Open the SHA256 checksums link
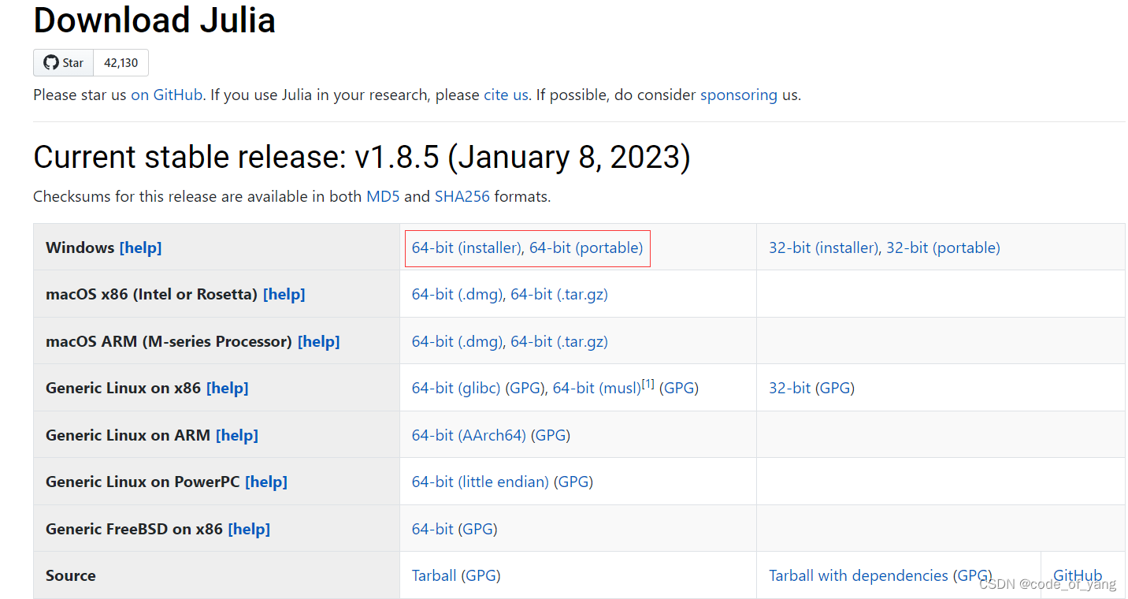Image resolution: width=1128 pixels, height=599 pixels. click(x=462, y=196)
